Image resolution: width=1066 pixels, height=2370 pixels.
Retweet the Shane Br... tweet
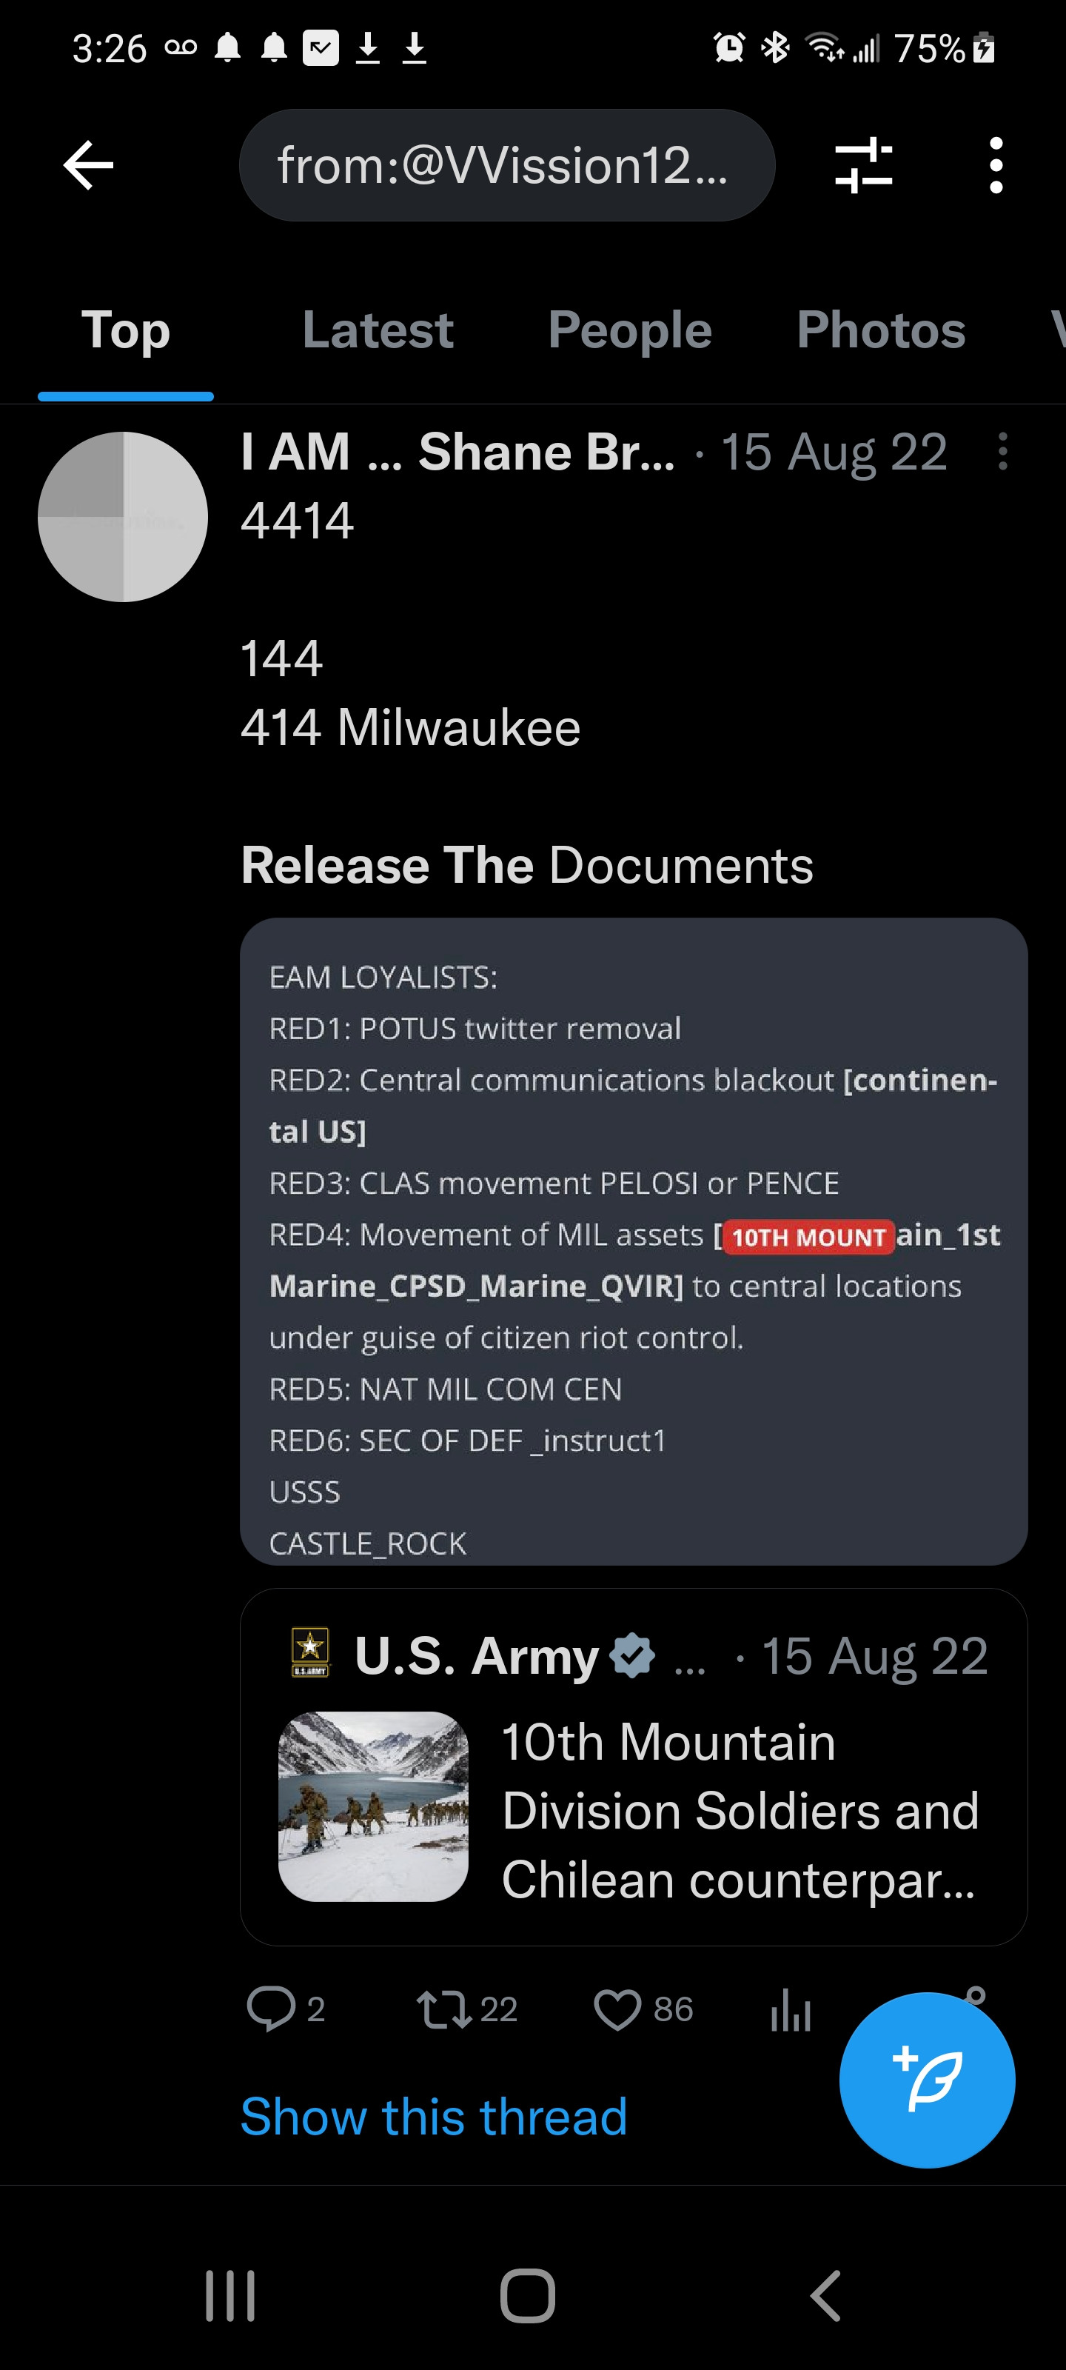[444, 2009]
